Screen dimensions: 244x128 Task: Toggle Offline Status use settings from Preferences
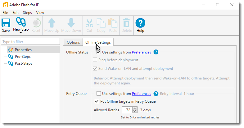click(x=99, y=52)
